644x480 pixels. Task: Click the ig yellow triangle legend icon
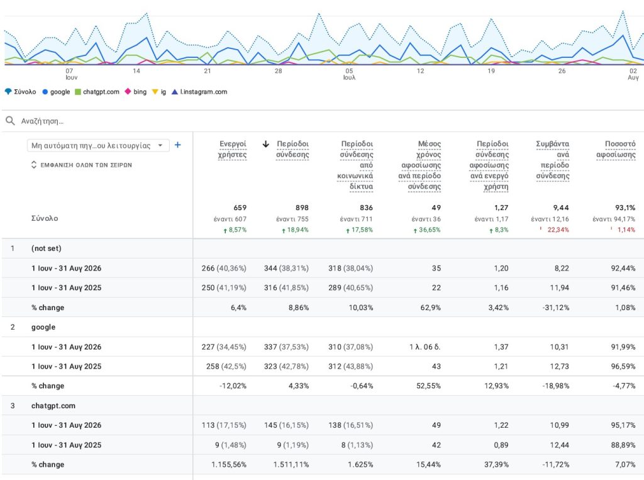[155, 92]
